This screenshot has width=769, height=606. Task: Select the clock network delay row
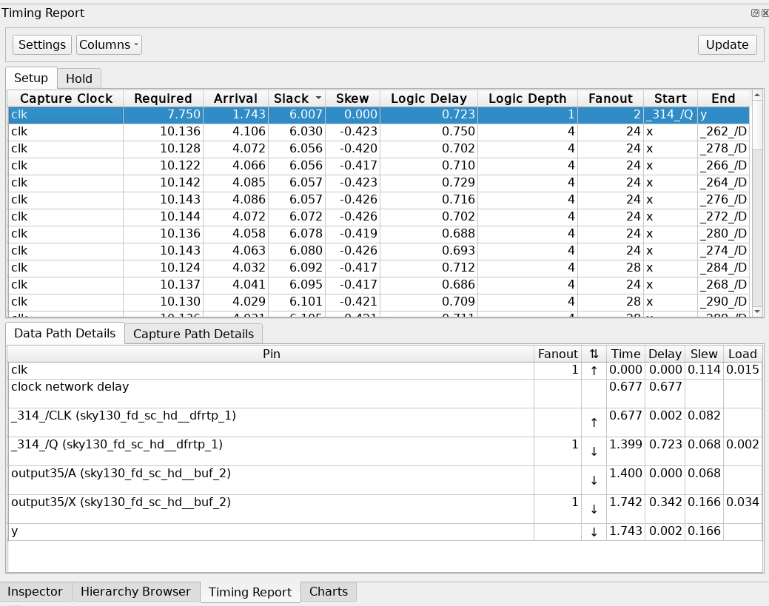385,394
